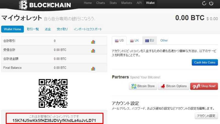Screen dimensions: 220x124
Task: Click the gyft Shop Now! button
Action: tap(204, 86)
